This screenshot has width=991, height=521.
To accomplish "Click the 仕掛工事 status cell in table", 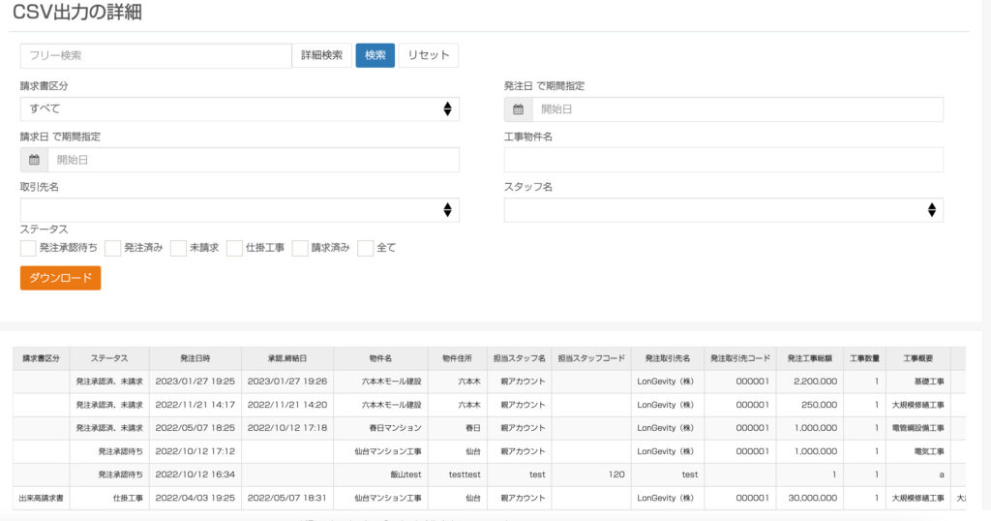I will [109, 498].
